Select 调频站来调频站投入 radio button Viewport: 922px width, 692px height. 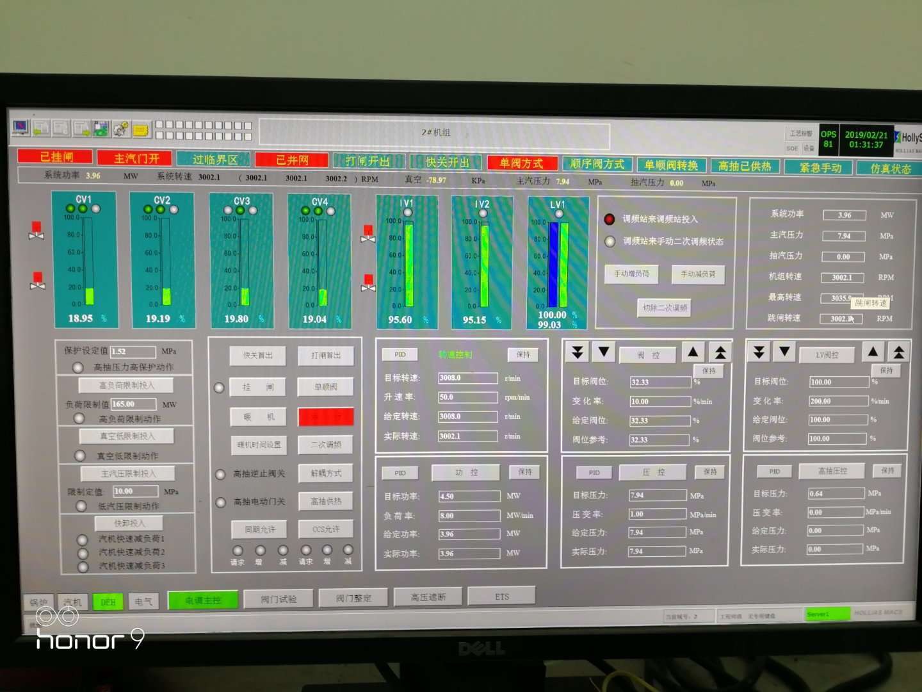610,219
